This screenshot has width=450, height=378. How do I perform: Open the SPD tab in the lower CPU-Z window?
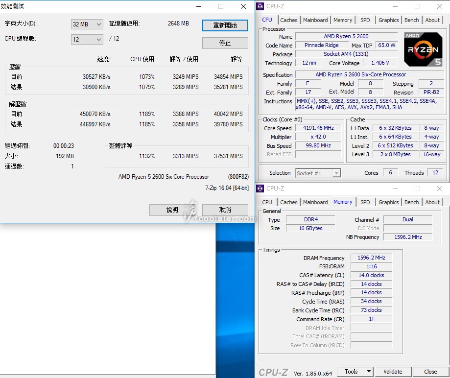coord(365,202)
